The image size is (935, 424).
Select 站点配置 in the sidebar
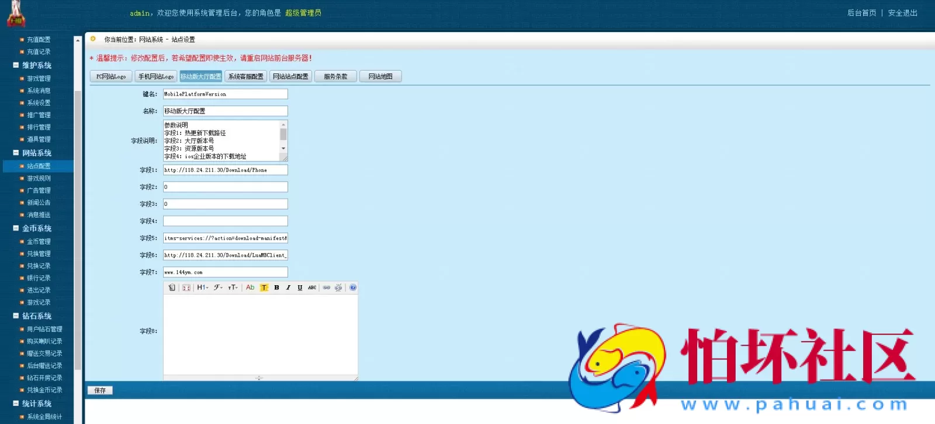coord(39,166)
